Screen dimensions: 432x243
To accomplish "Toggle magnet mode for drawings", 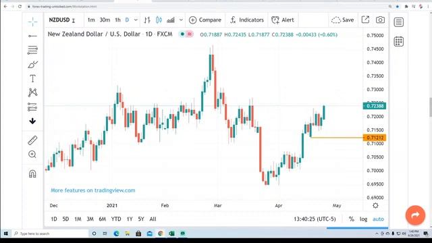I will pyautogui.click(x=32, y=174).
